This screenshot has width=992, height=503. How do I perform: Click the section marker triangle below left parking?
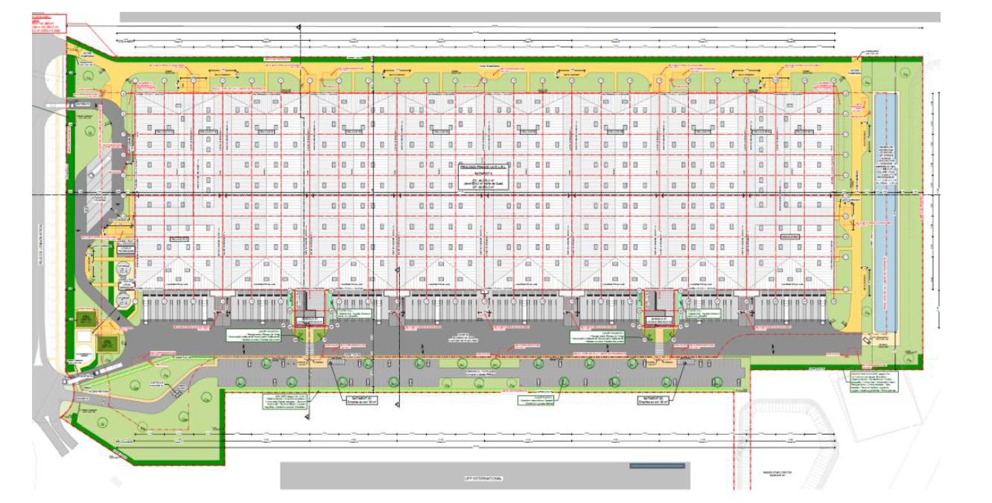(x=305, y=418)
